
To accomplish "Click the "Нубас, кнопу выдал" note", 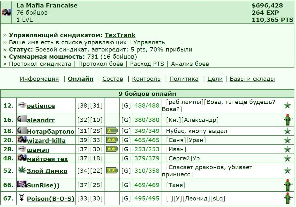I will (196, 131).
